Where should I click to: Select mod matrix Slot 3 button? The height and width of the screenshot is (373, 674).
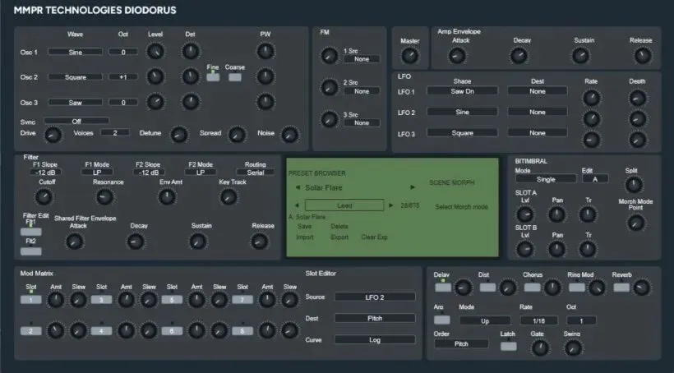[x=101, y=300]
